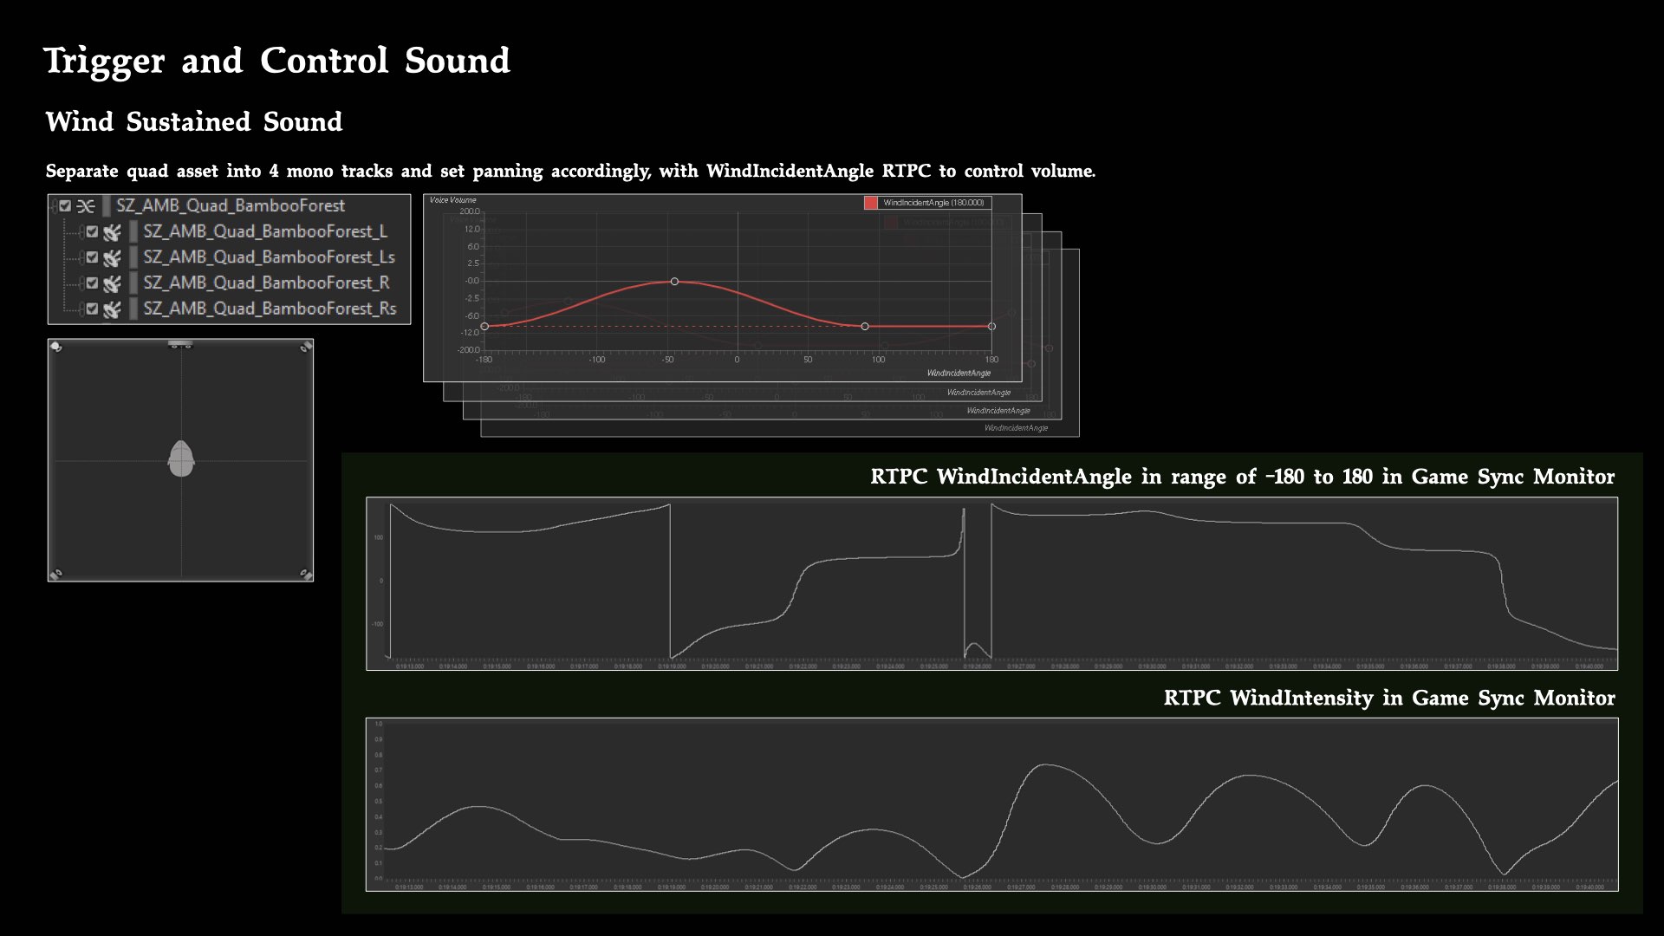Click the curve point at 180 on the RTPC graph
Image resolution: width=1664 pixels, height=936 pixels.
(x=991, y=327)
